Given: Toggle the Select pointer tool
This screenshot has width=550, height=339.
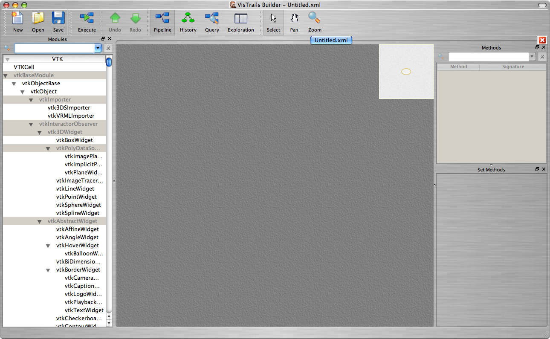Looking at the screenshot, I should click(273, 18).
